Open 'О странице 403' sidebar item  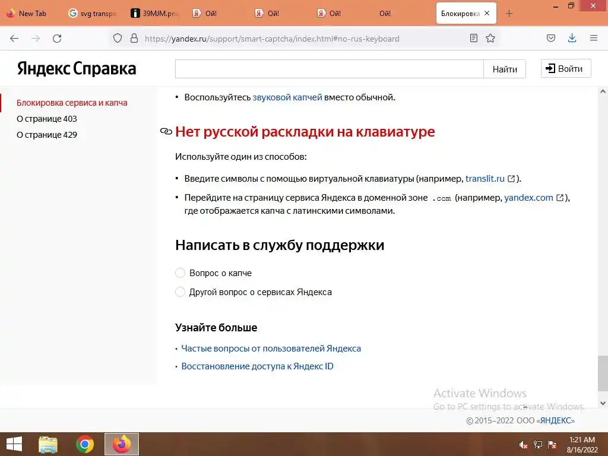[46, 119]
